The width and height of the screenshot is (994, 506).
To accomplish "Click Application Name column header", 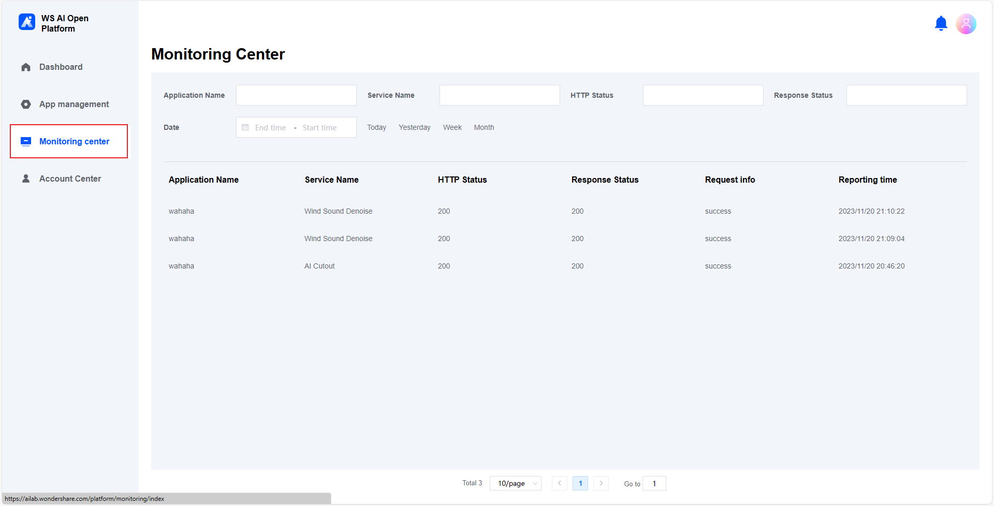I will tap(203, 180).
